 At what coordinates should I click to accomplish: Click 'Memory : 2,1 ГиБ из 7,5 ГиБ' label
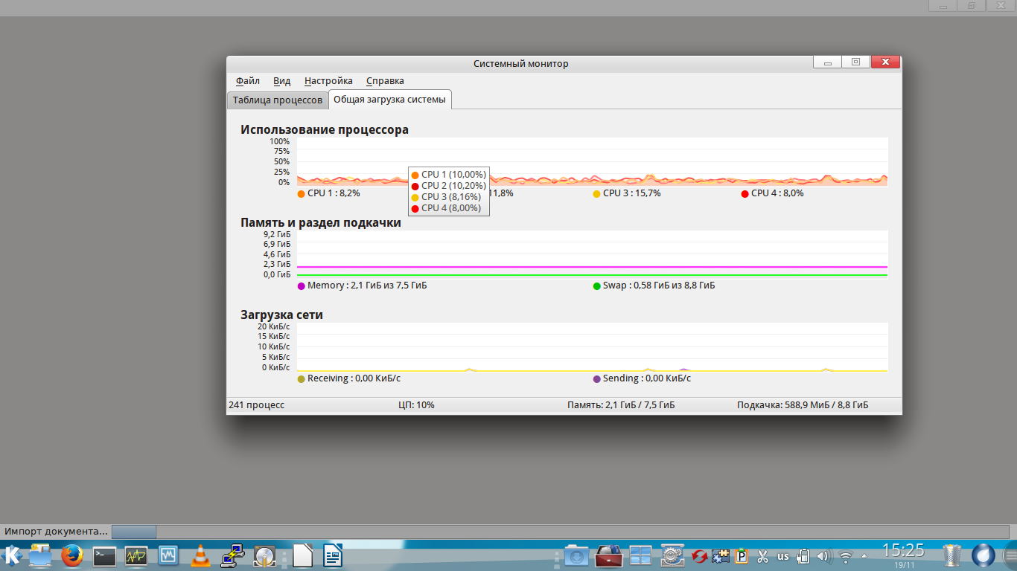(x=367, y=285)
